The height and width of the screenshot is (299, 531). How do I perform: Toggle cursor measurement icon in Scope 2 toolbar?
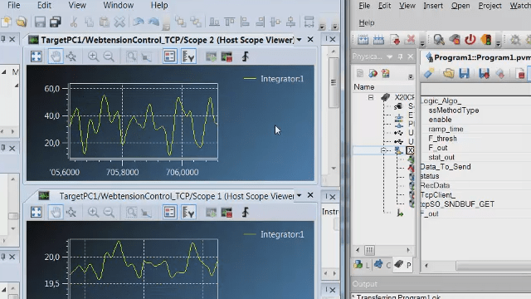(188, 56)
